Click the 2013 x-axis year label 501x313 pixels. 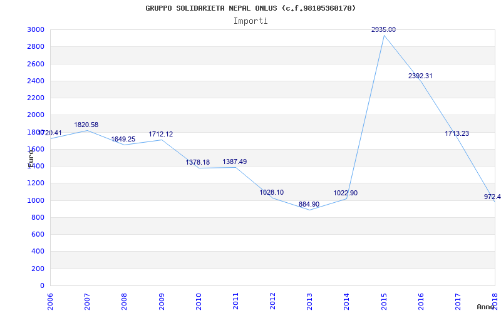pyautogui.click(x=309, y=302)
